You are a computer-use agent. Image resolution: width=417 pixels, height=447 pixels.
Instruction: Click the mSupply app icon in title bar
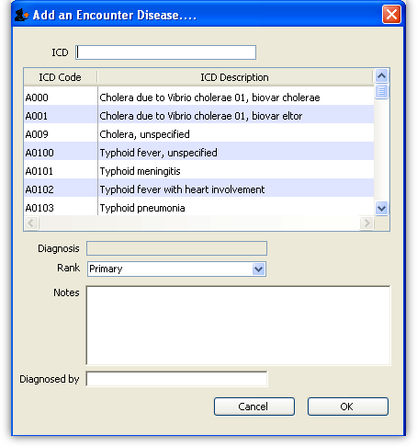pyautogui.click(x=21, y=15)
